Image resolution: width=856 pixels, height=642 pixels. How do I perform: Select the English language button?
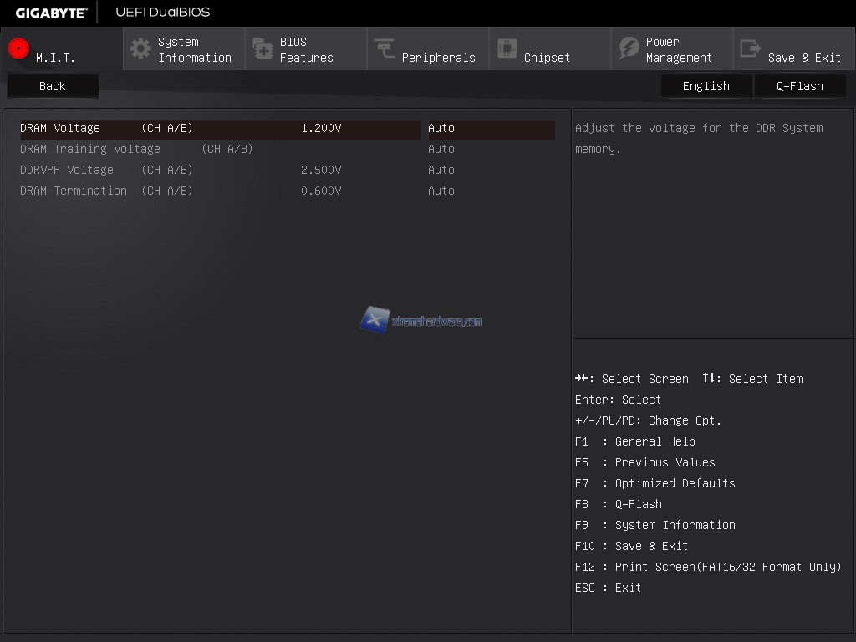point(706,86)
